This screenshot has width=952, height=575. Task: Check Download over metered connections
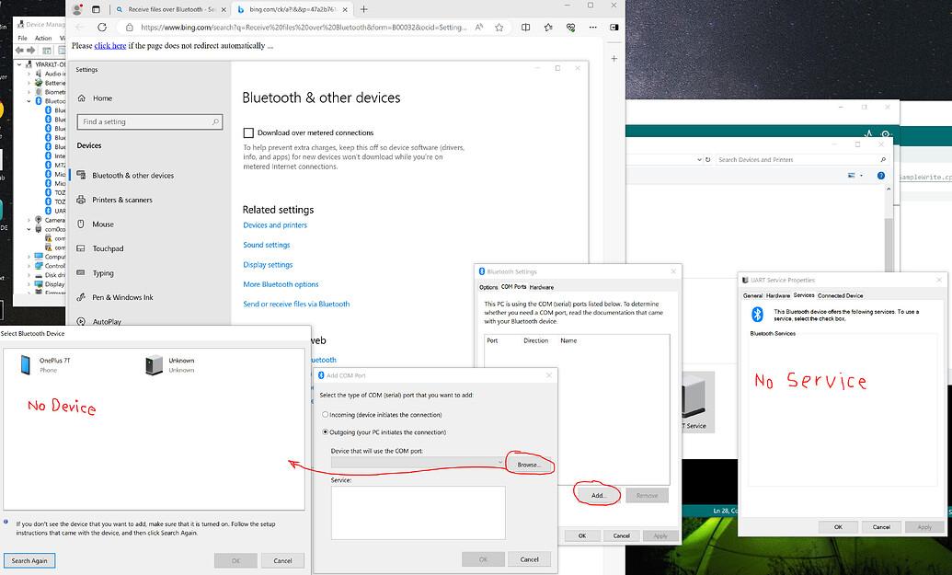click(x=248, y=132)
